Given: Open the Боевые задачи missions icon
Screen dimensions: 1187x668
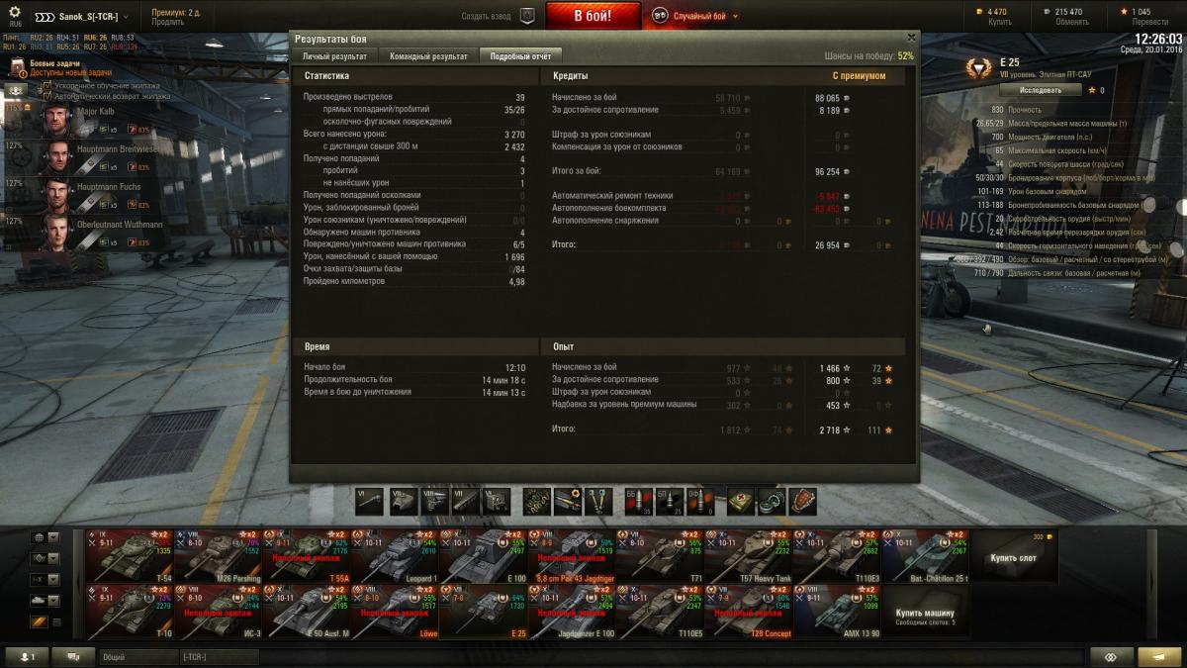Looking at the screenshot, I should (x=17, y=67).
